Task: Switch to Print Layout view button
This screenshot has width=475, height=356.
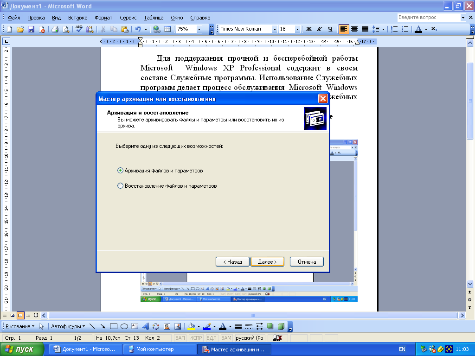Action: [20, 315]
